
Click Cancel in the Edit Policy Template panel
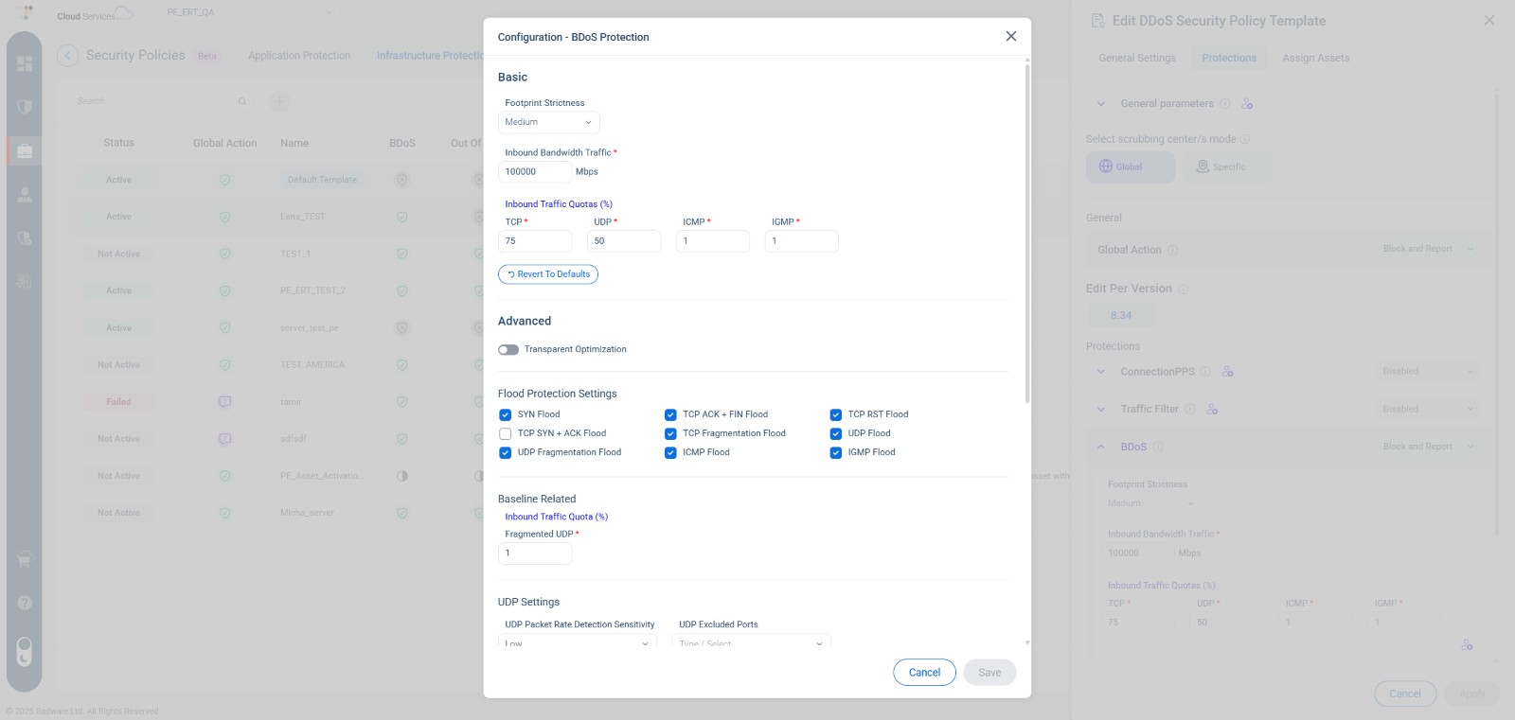tap(1405, 694)
